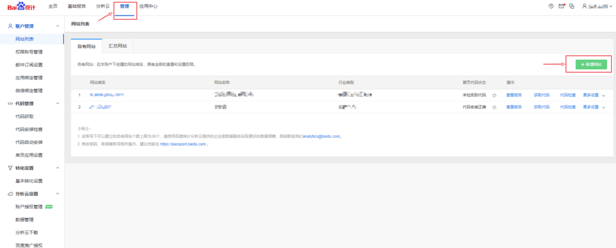The width and height of the screenshot is (616, 248).
Task: Click 获取代码 in row 2
Action: click(541, 107)
